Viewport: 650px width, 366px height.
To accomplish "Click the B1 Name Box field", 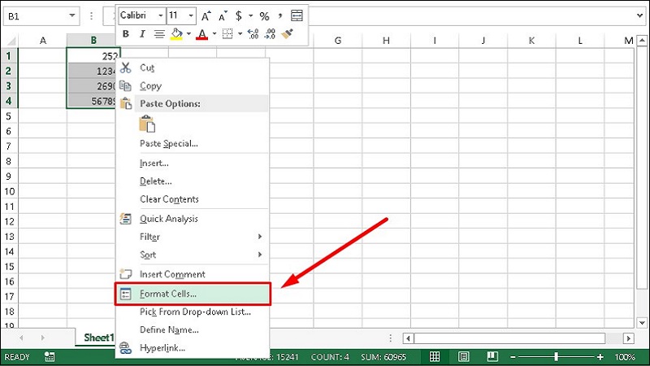I will point(35,16).
